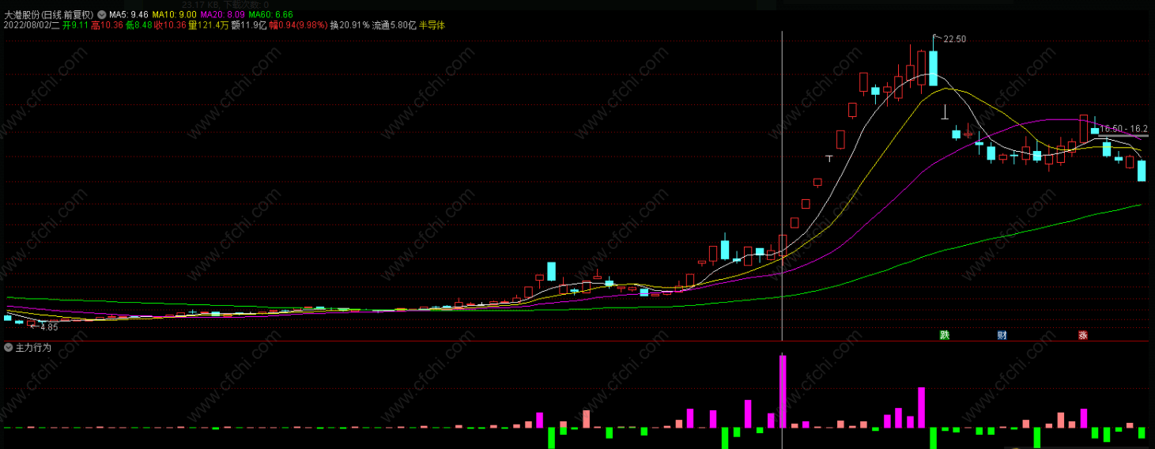Click the 收10.36 close price value
Viewport: 1155px width, 449px height.
pyautogui.click(x=170, y=25)
